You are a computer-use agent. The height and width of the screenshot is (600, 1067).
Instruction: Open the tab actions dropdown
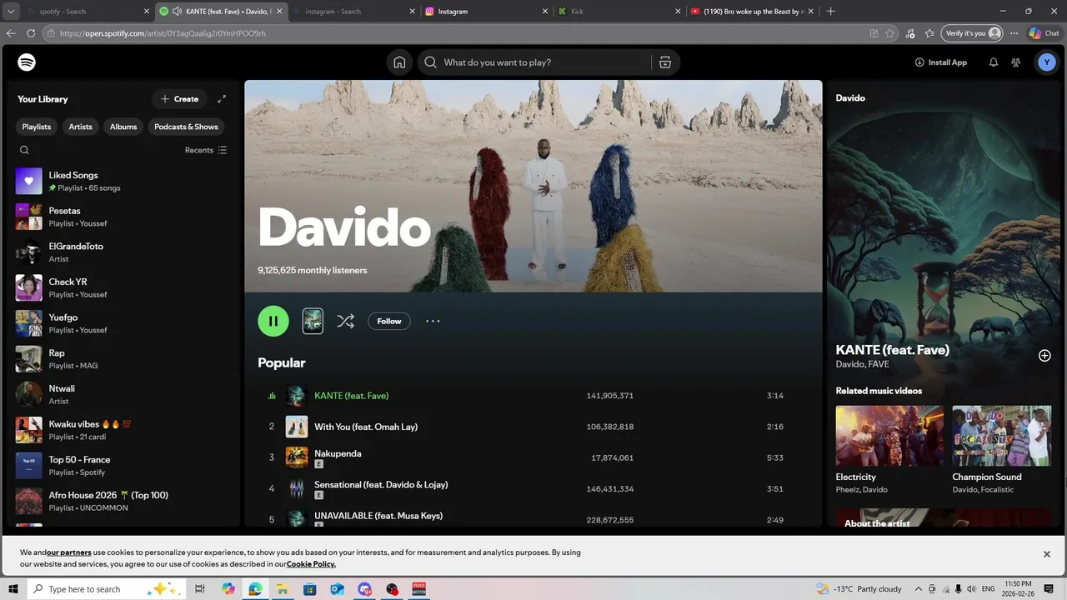click(11, 12)
